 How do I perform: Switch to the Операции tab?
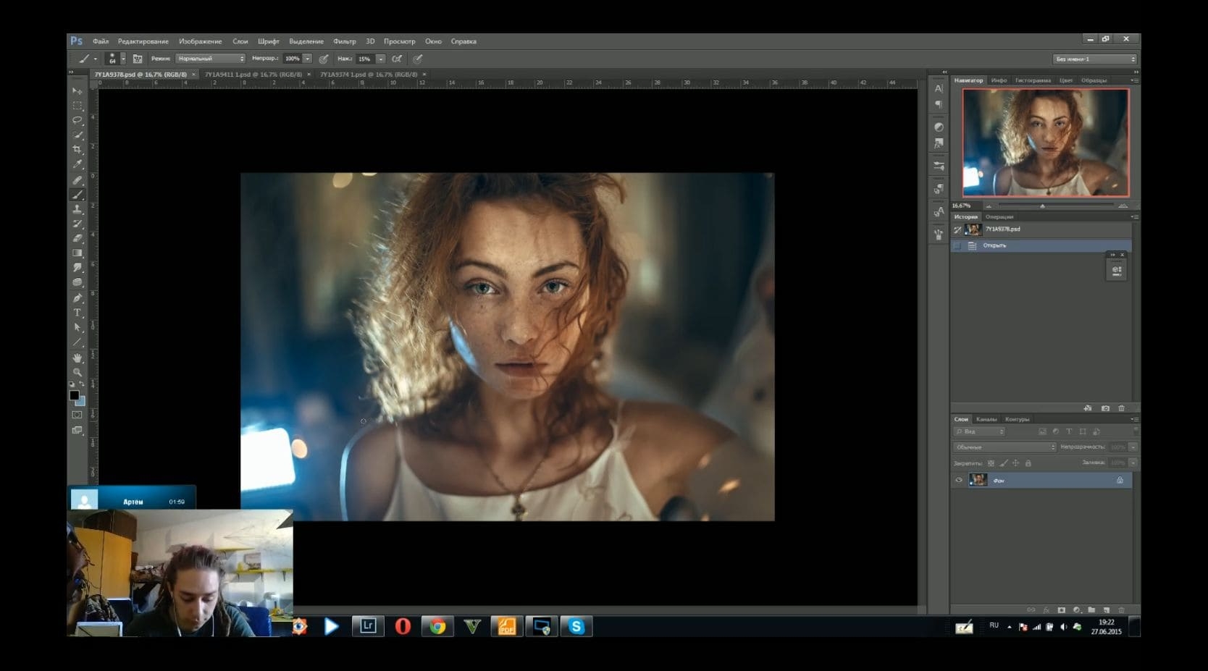[999, 216]
